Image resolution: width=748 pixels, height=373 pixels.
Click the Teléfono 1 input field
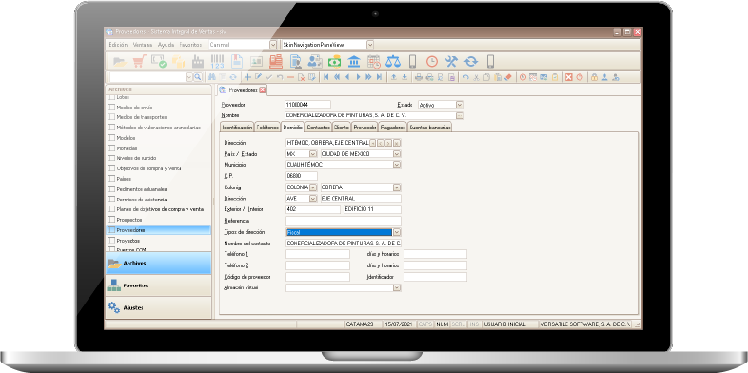tap(318, 254)
